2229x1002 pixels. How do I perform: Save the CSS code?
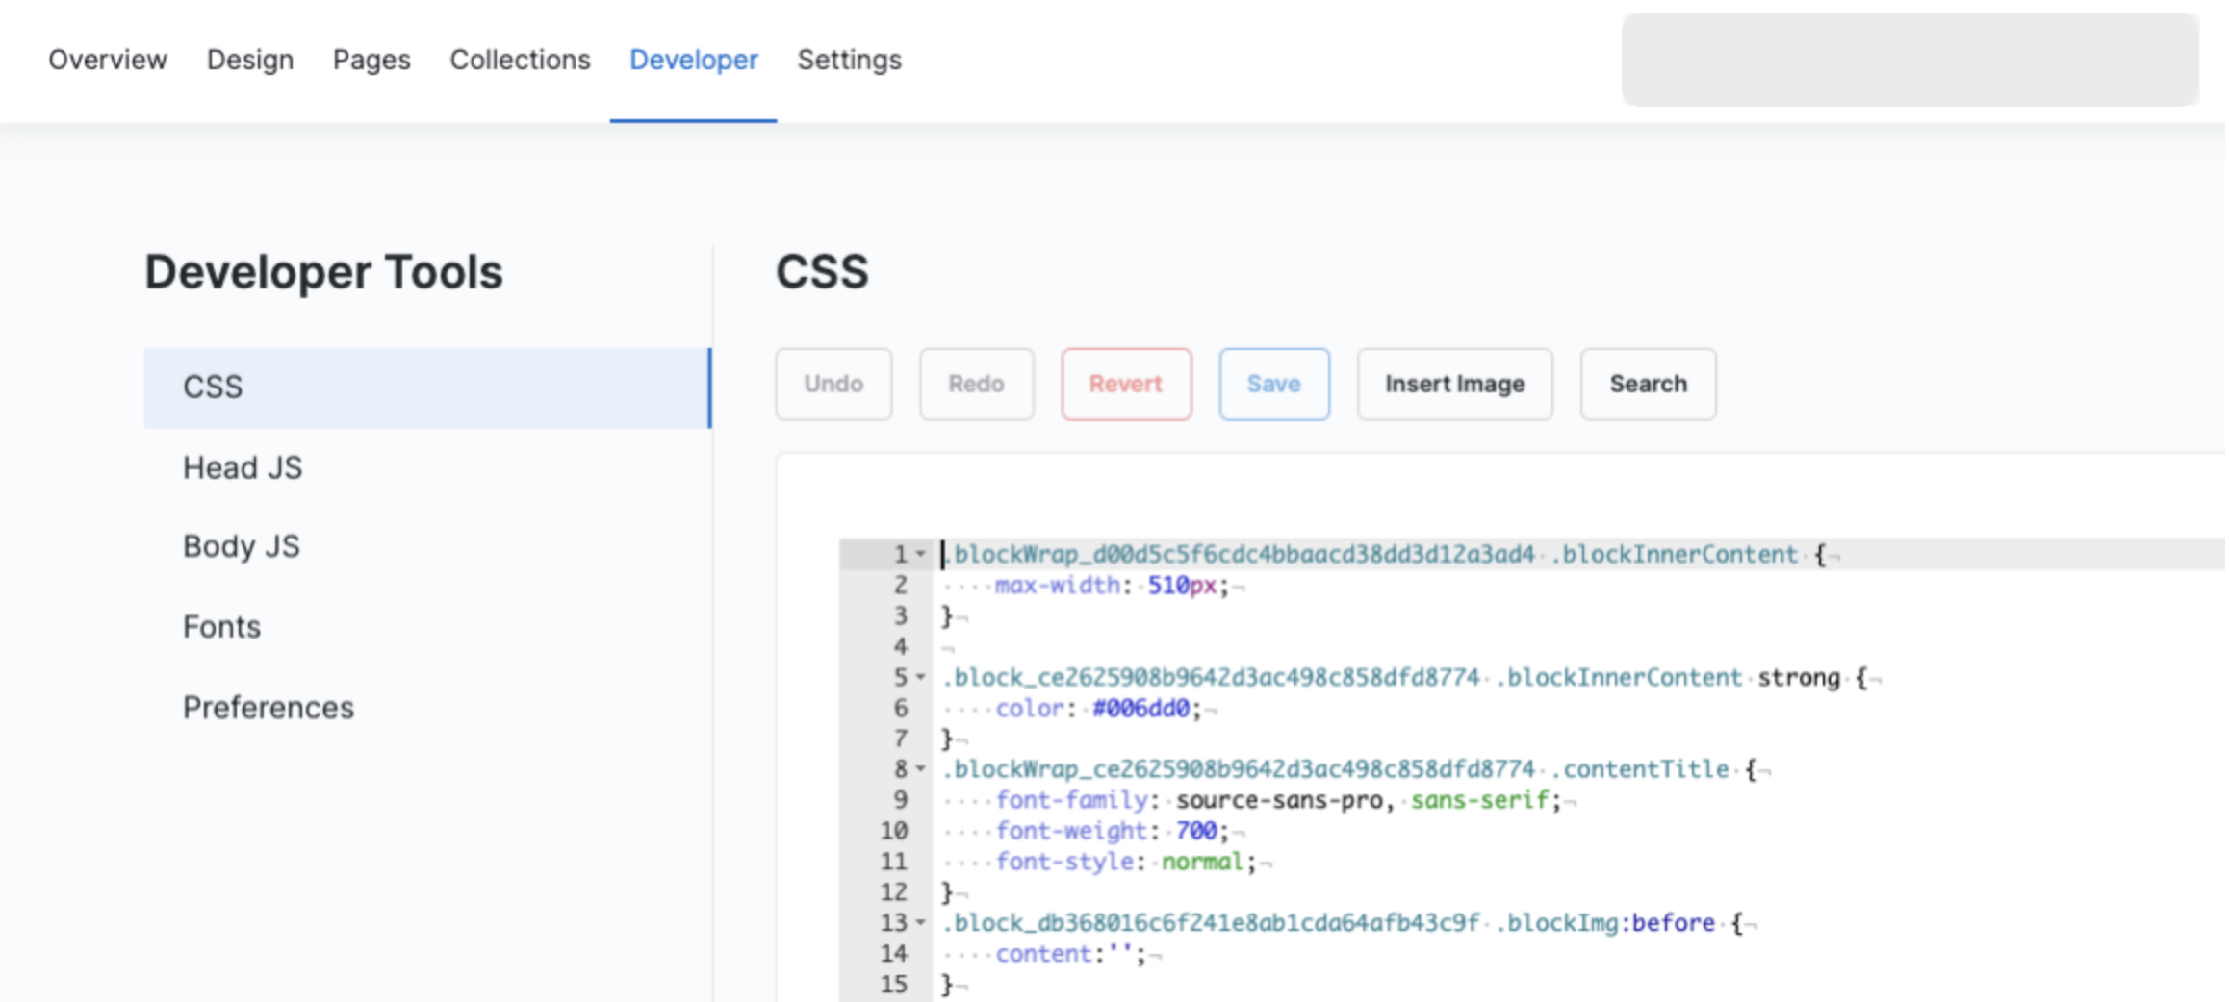tap(1274, 384)
